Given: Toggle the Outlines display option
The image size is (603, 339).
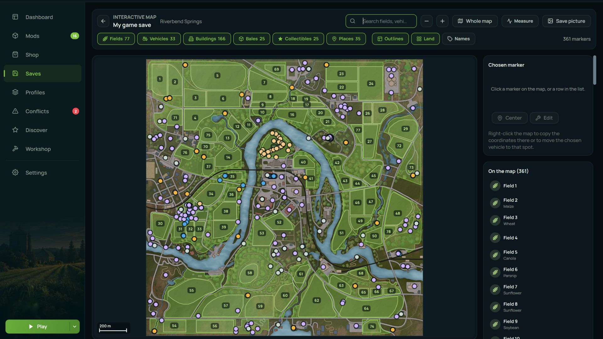Looking at the screenshot, I should point(390,39).
